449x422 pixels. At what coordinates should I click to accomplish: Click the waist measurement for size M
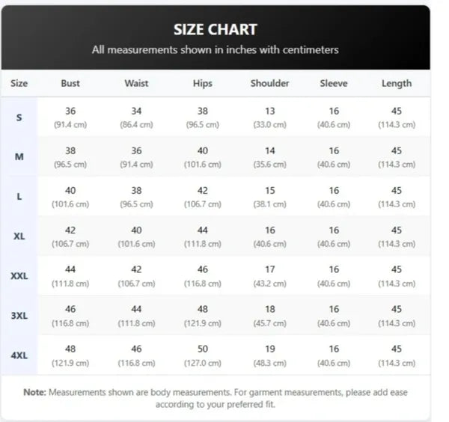pyautogui.click(x=137, y=157)
